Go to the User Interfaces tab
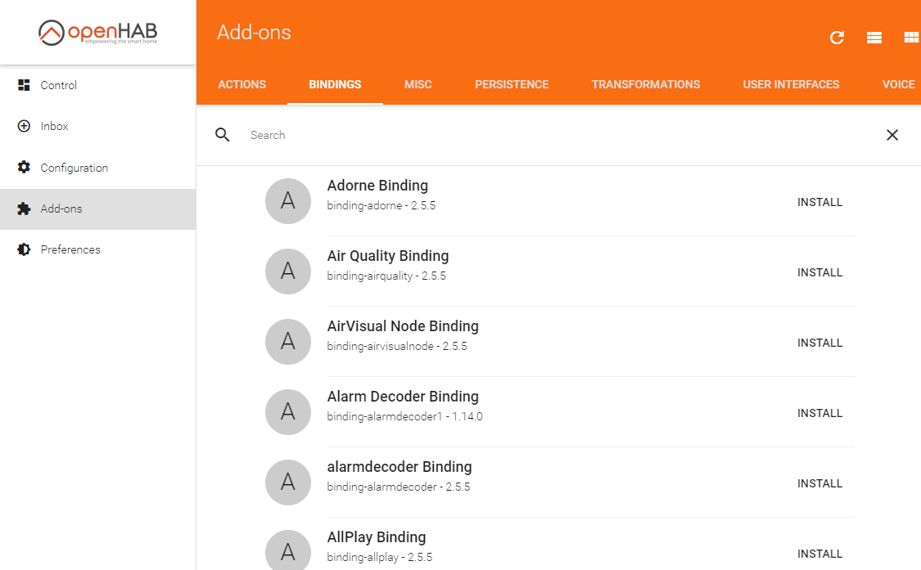 point(791,84)
